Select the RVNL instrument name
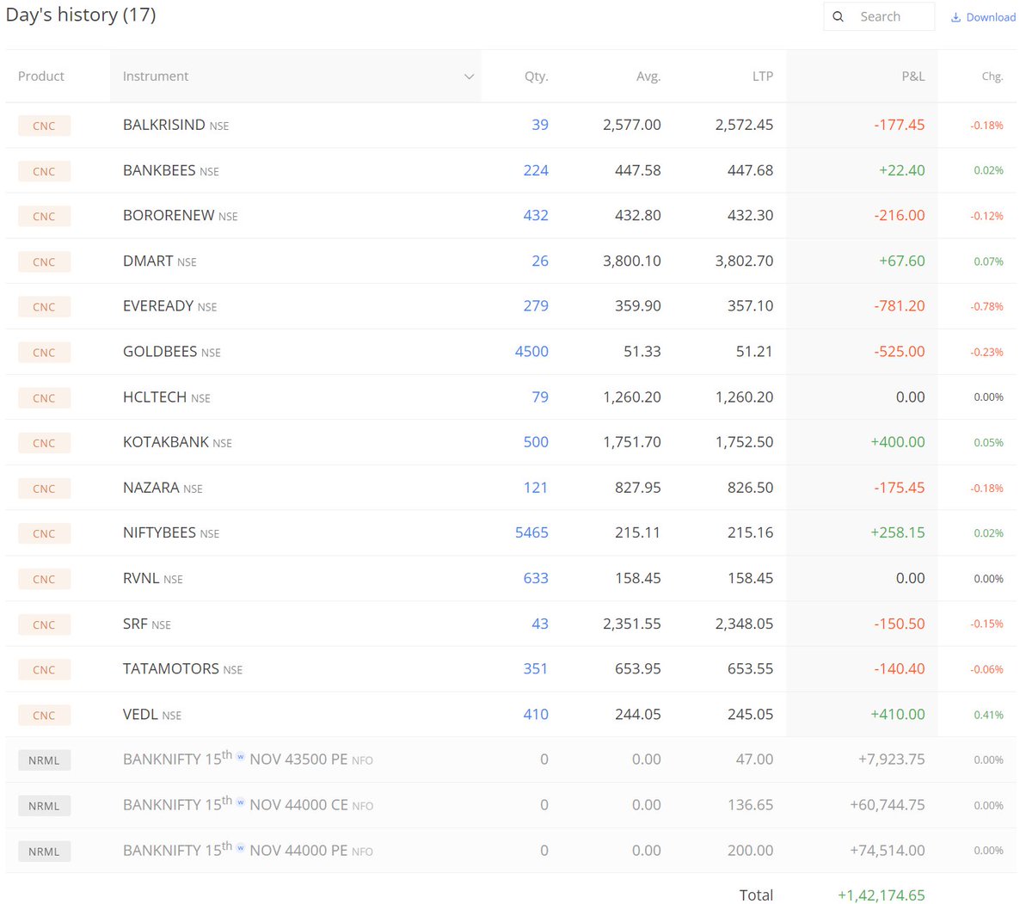 click(x=141, y=579)
